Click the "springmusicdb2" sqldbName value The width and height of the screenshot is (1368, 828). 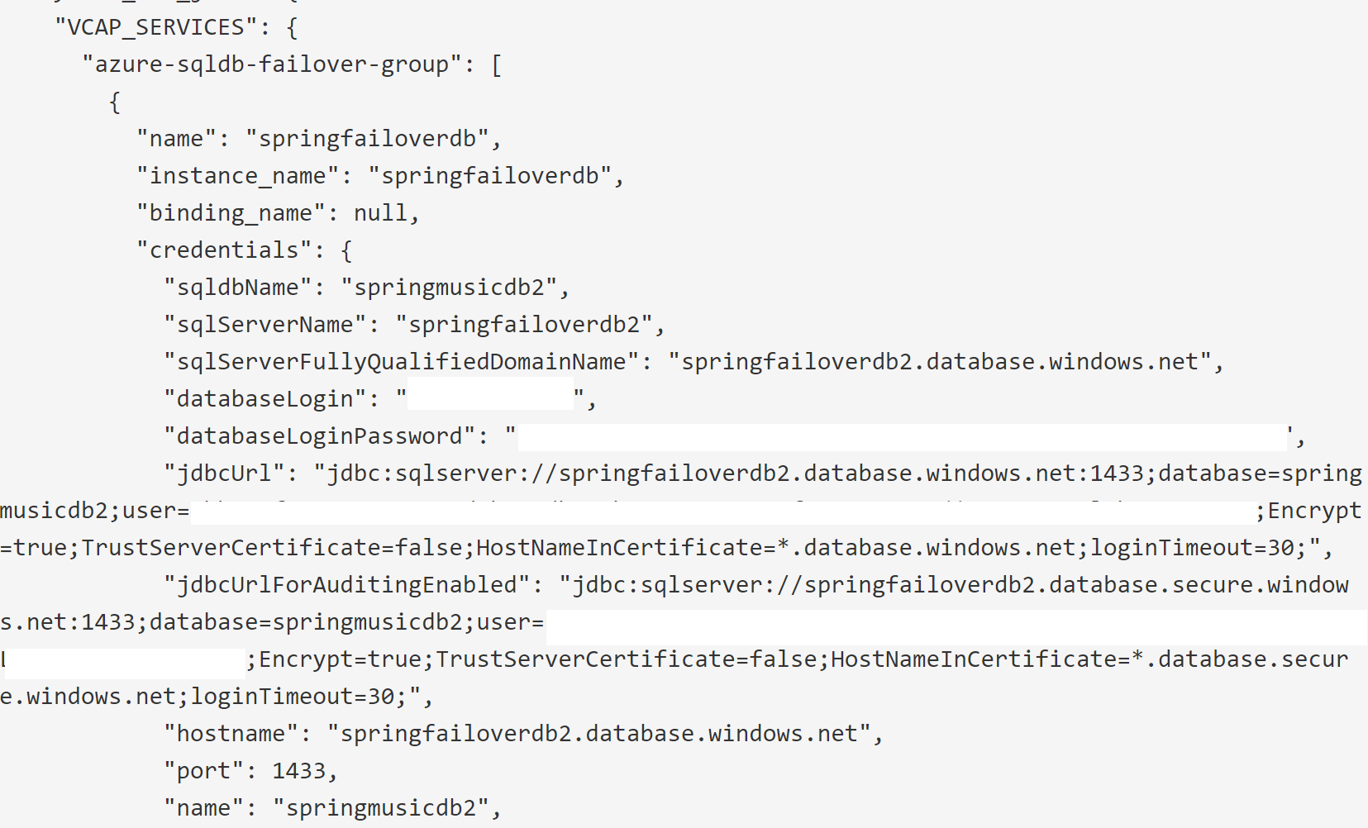tap(450, 288)
